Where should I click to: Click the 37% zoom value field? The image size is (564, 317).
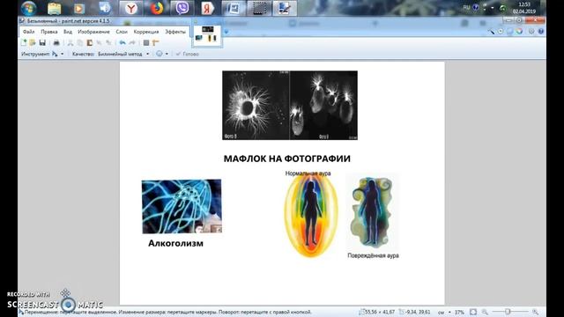(x=459, y=313)
